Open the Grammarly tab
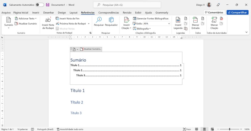 [162, 13]
